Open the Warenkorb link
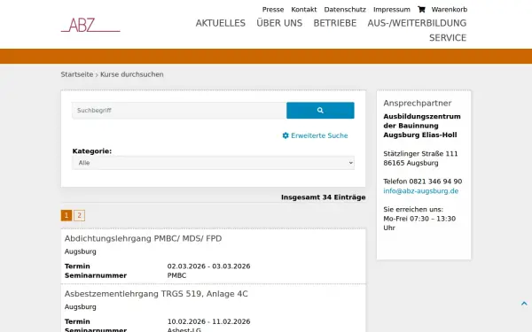Image resolution: width=532 pixels, height=332 pixels. (x=450, y=10)
